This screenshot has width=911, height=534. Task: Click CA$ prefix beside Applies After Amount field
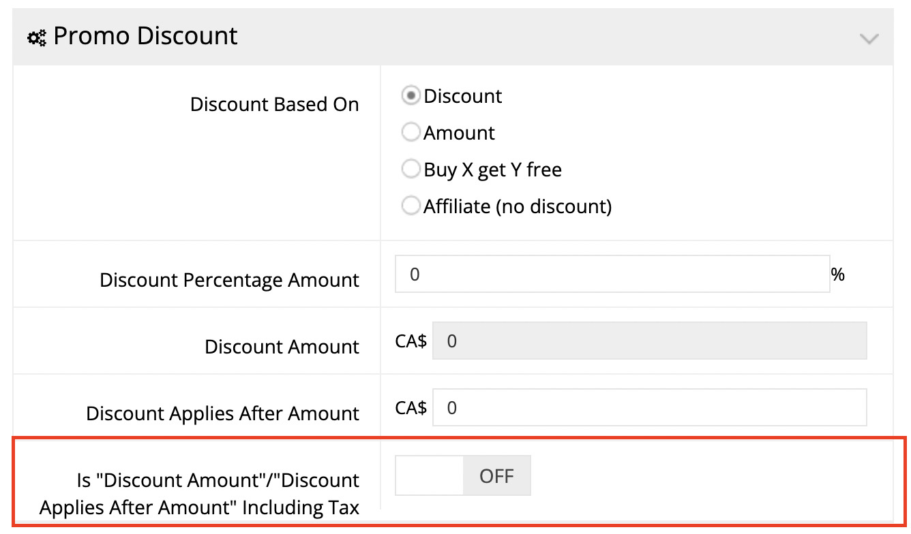(411, 408)
